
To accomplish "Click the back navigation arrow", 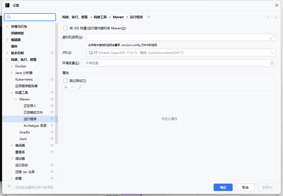I will coord(269,17).
